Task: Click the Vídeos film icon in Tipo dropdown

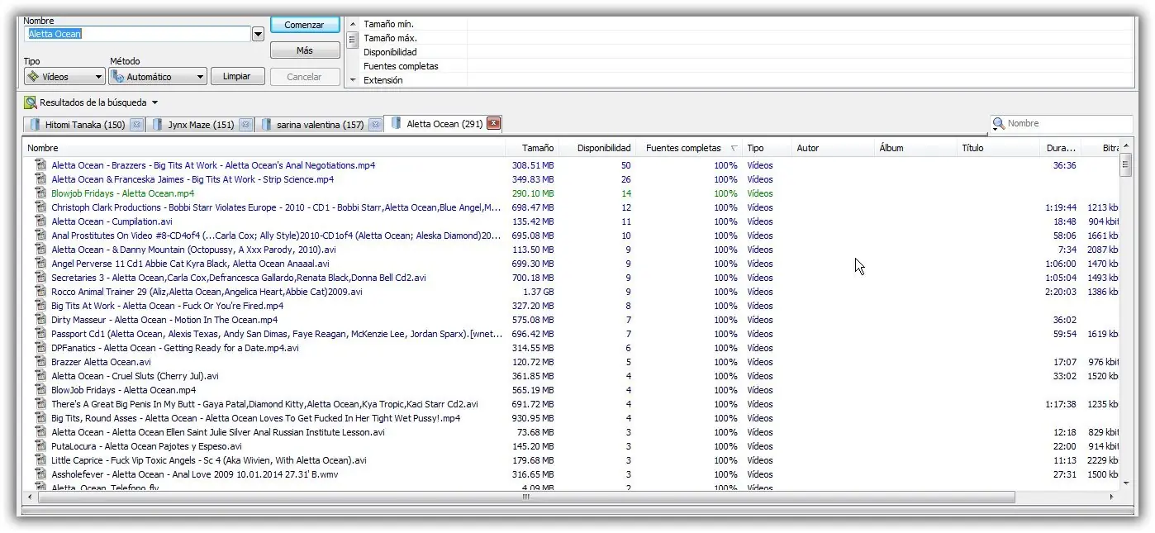Action: [33, 77]
